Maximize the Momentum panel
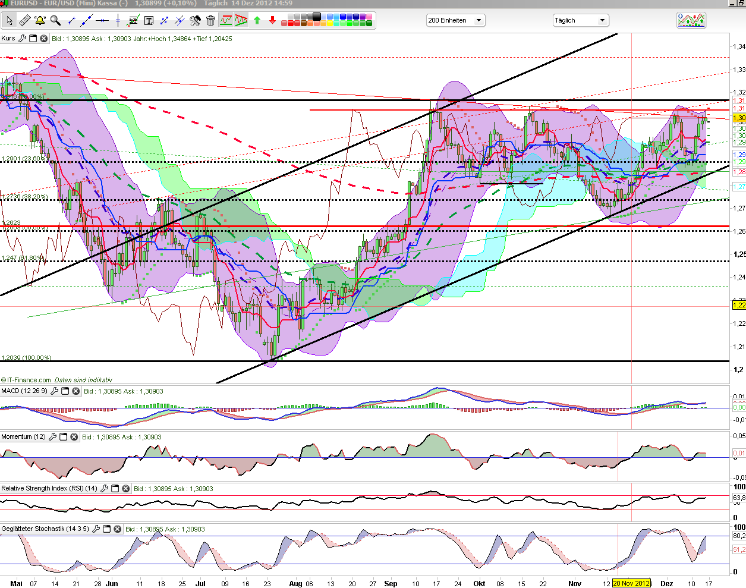The width and height of the screenshot is (746, 588). 64,437
